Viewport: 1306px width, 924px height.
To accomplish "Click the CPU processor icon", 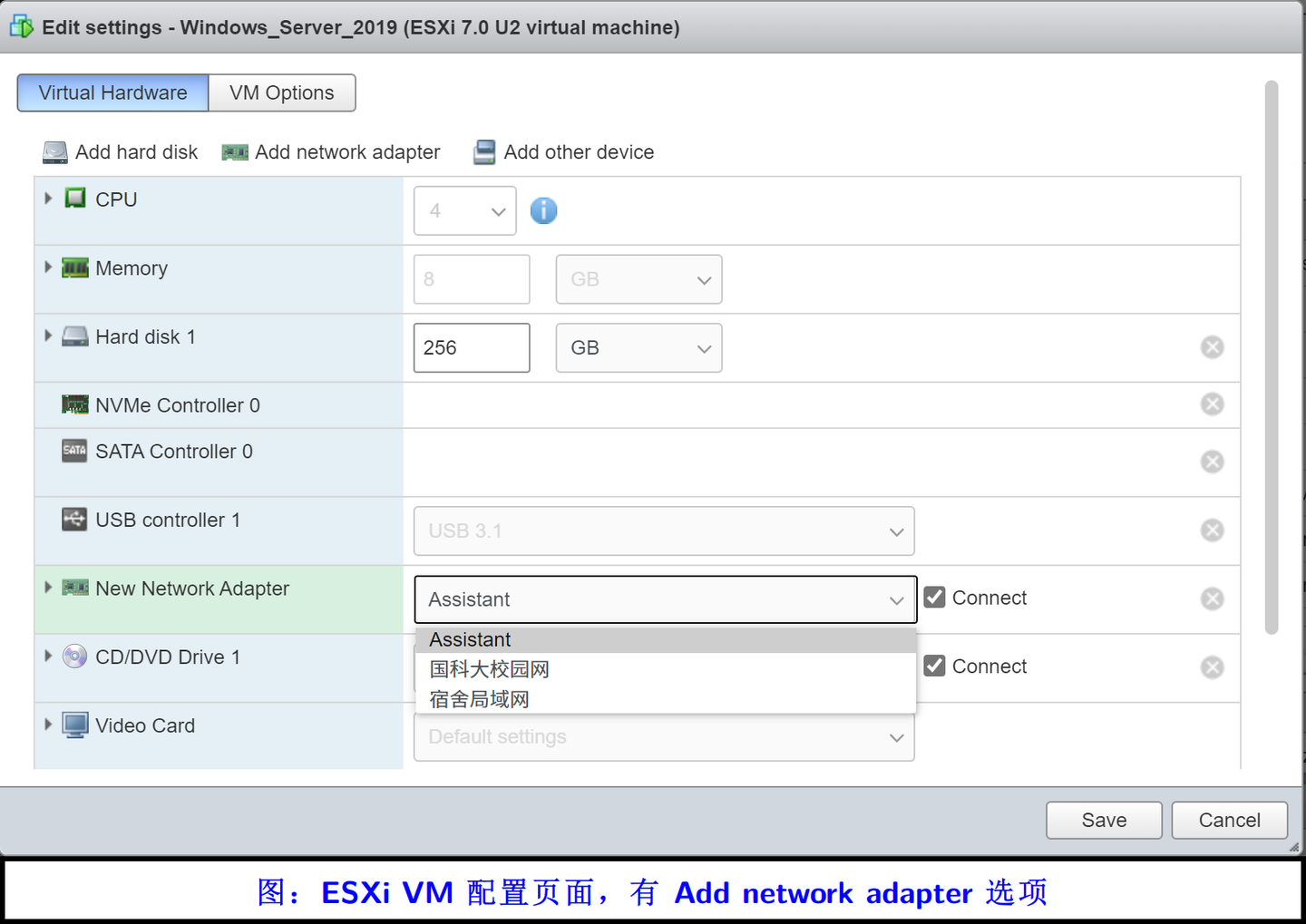I will click(75, 199).
